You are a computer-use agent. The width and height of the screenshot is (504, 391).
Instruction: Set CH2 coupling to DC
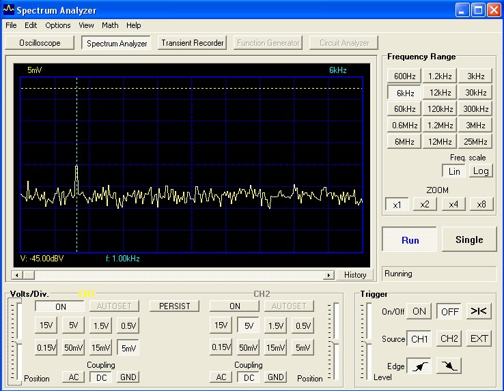(x=249, y=377)
